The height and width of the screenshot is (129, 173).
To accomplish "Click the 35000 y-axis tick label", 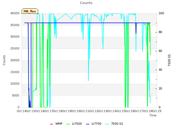I will click(x=15, y=25).
